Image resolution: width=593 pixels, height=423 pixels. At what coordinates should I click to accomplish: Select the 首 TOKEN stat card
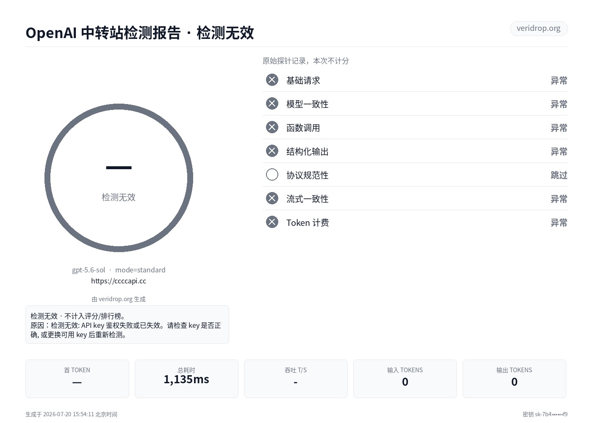(x=77, y=379)
